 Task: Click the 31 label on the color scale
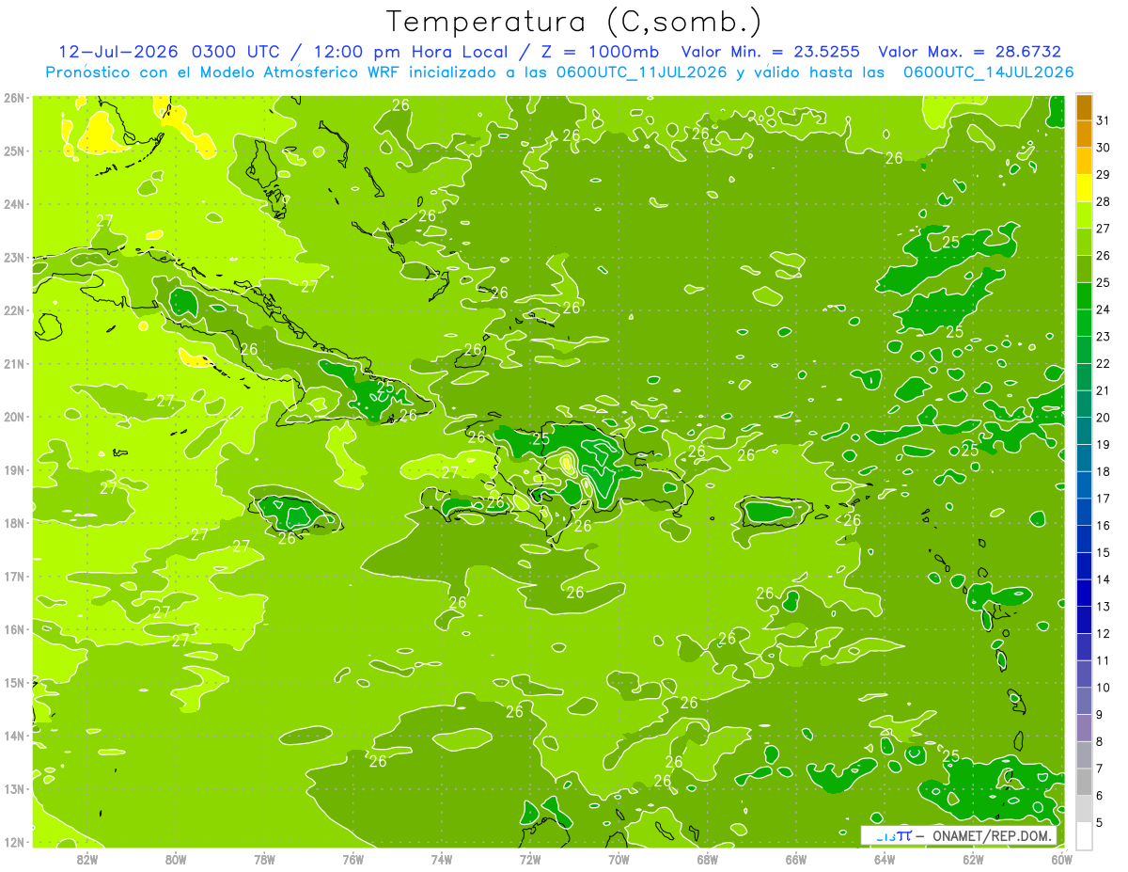pos(1104,120)
